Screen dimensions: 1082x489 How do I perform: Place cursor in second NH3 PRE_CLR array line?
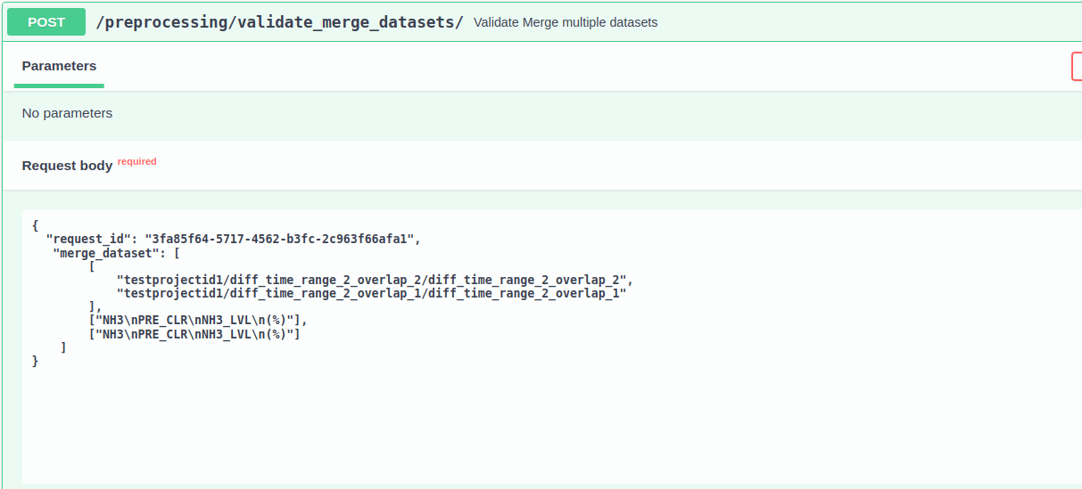194,334
